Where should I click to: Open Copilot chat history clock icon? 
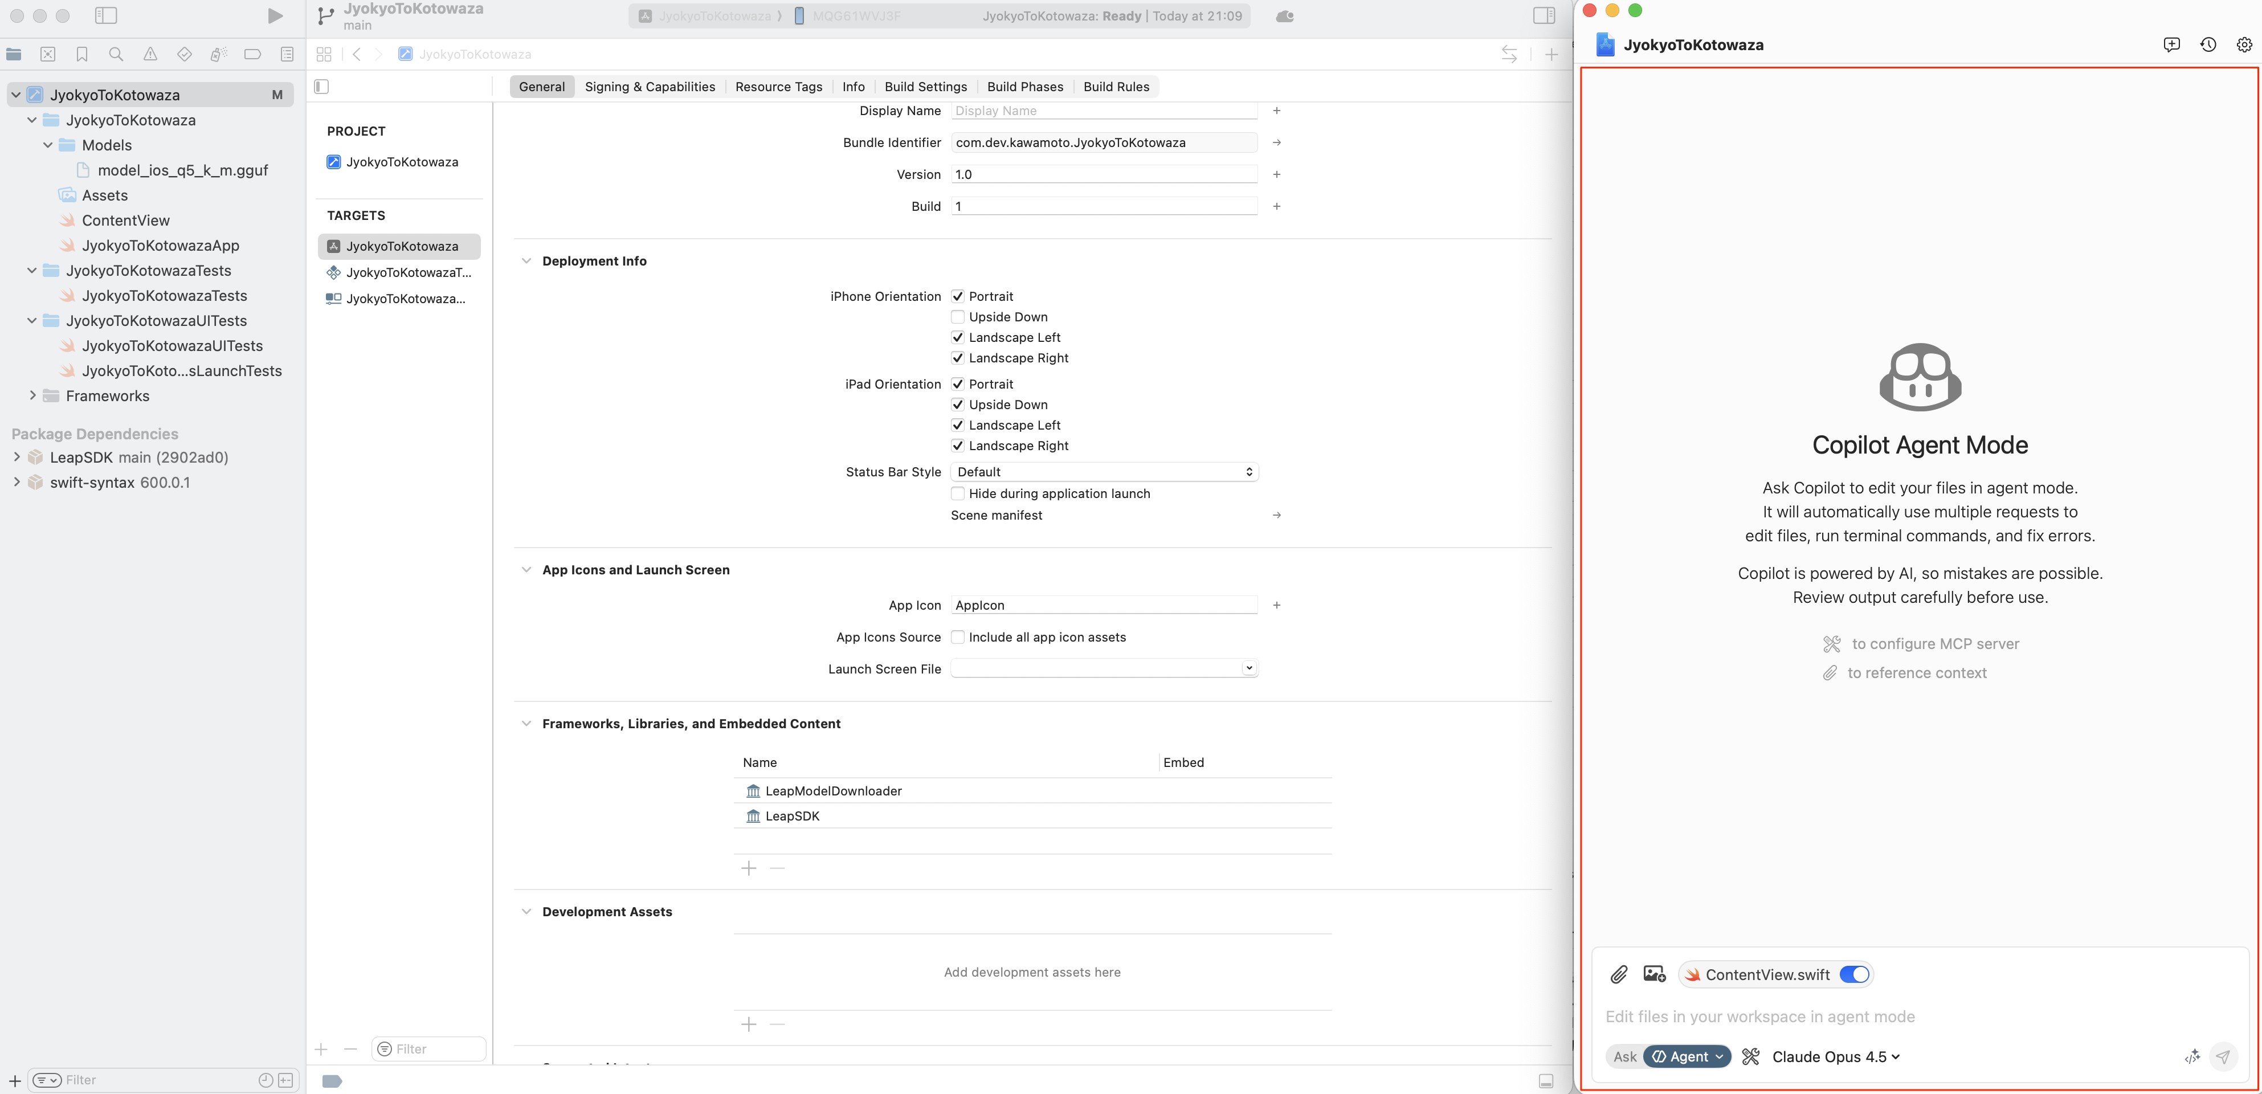2207,45
